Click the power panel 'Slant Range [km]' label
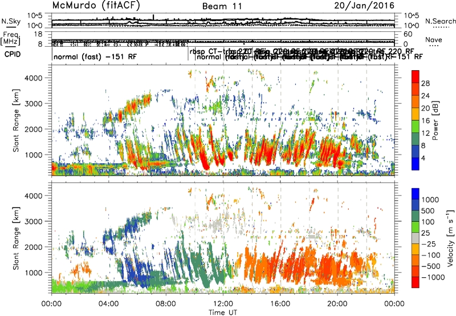This screenshot has width=456, height=316. [x=16, y=120]
